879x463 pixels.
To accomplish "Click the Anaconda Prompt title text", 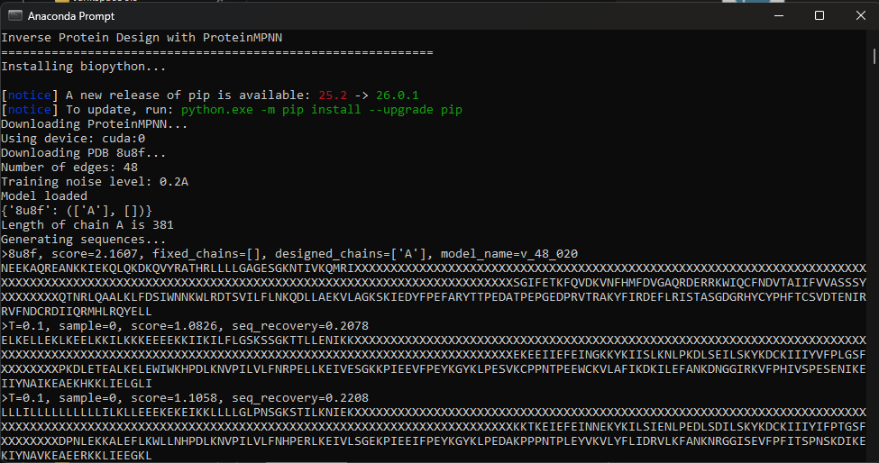I will pos(71,16).
